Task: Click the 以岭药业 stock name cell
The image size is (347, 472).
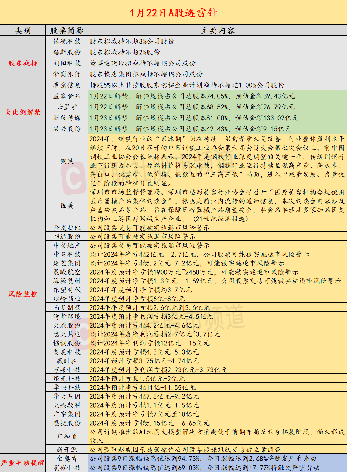Action: point(67,299)
